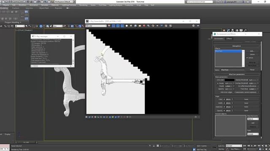270x151 pixels.
Task: Open the Modify command panel tab icon
Action: tap(228, 31)
